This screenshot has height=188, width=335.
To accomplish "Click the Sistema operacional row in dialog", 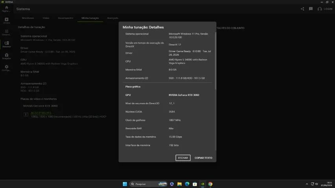I will (167, 36).
